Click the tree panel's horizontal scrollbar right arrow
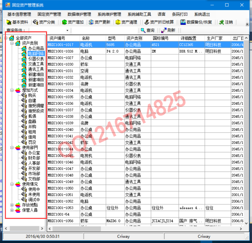This screenshot has width=252, height=243. pyautogui.click(x=42, y=228)
